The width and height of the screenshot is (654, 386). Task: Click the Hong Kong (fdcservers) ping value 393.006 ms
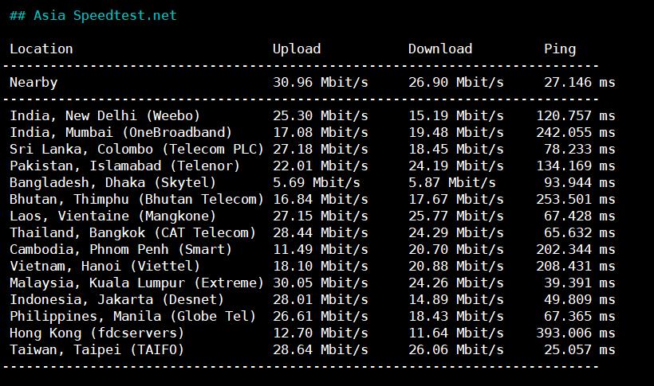tap(576, 333)
